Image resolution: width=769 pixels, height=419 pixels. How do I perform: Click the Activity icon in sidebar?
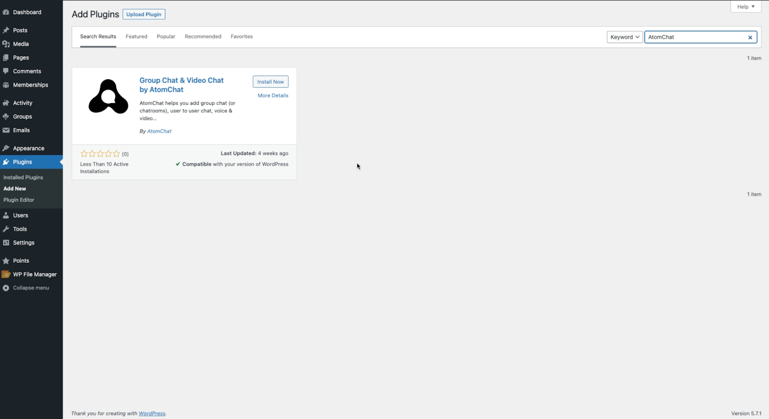(x=6, y=103)
